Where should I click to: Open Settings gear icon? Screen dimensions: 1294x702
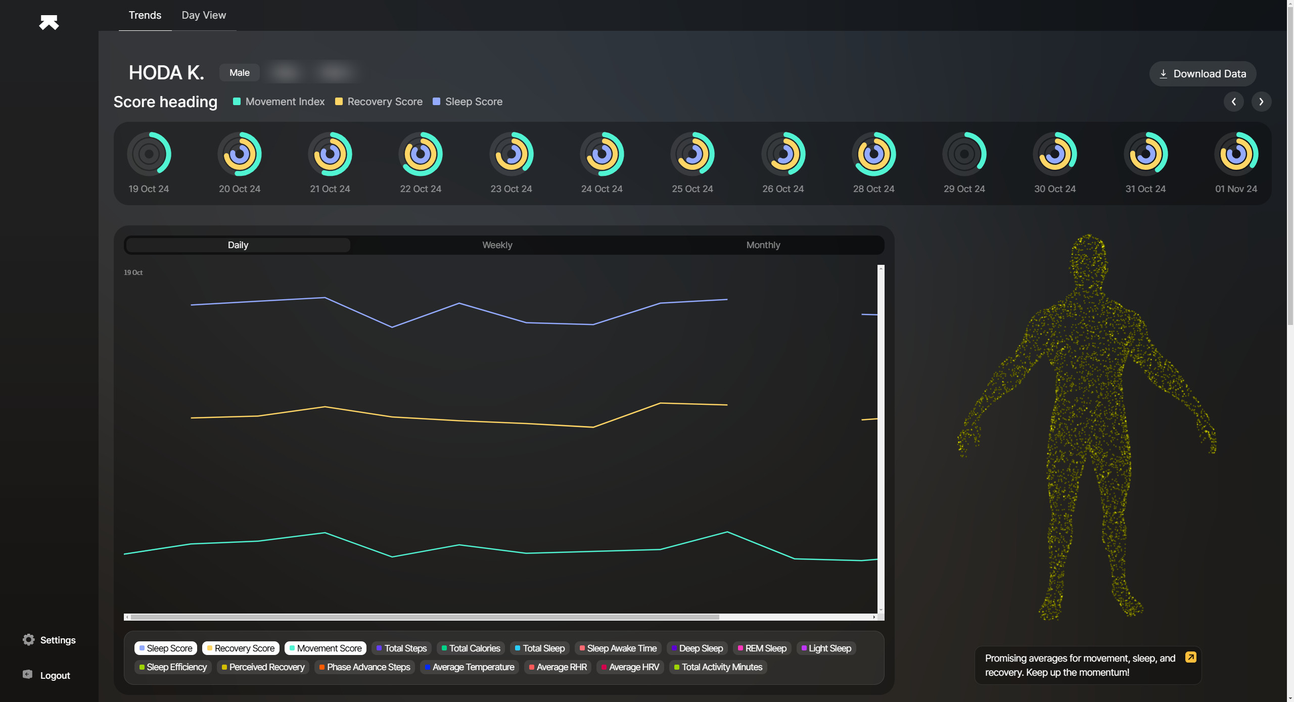coord(29,639)
